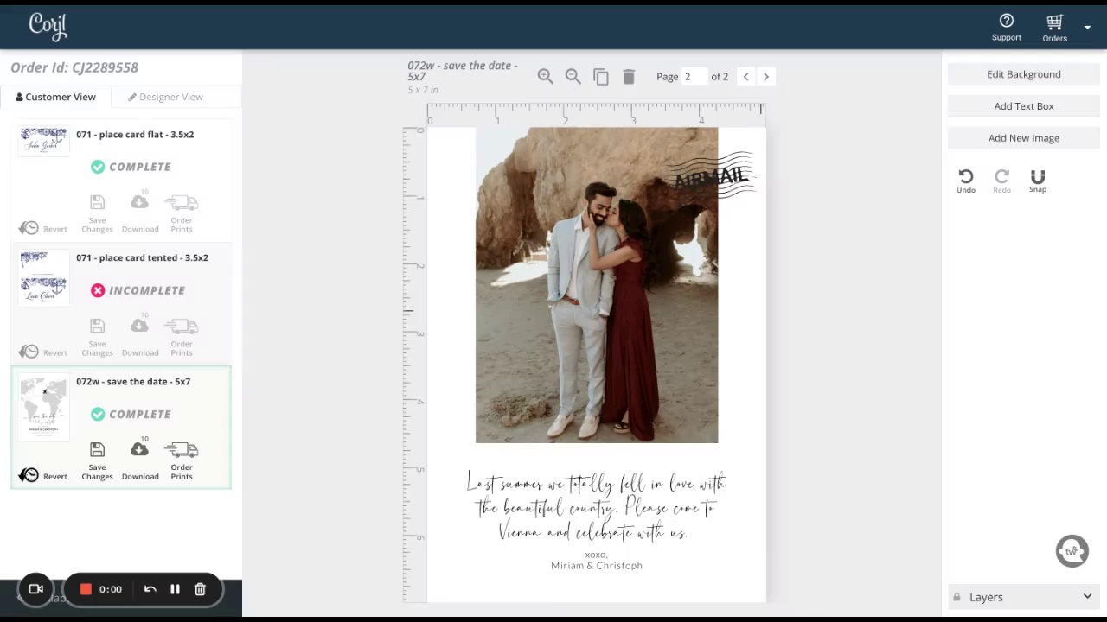Select the AIRMAIL stamp graphic
This screenshot has width=1107, height=622.
[712, 177]
